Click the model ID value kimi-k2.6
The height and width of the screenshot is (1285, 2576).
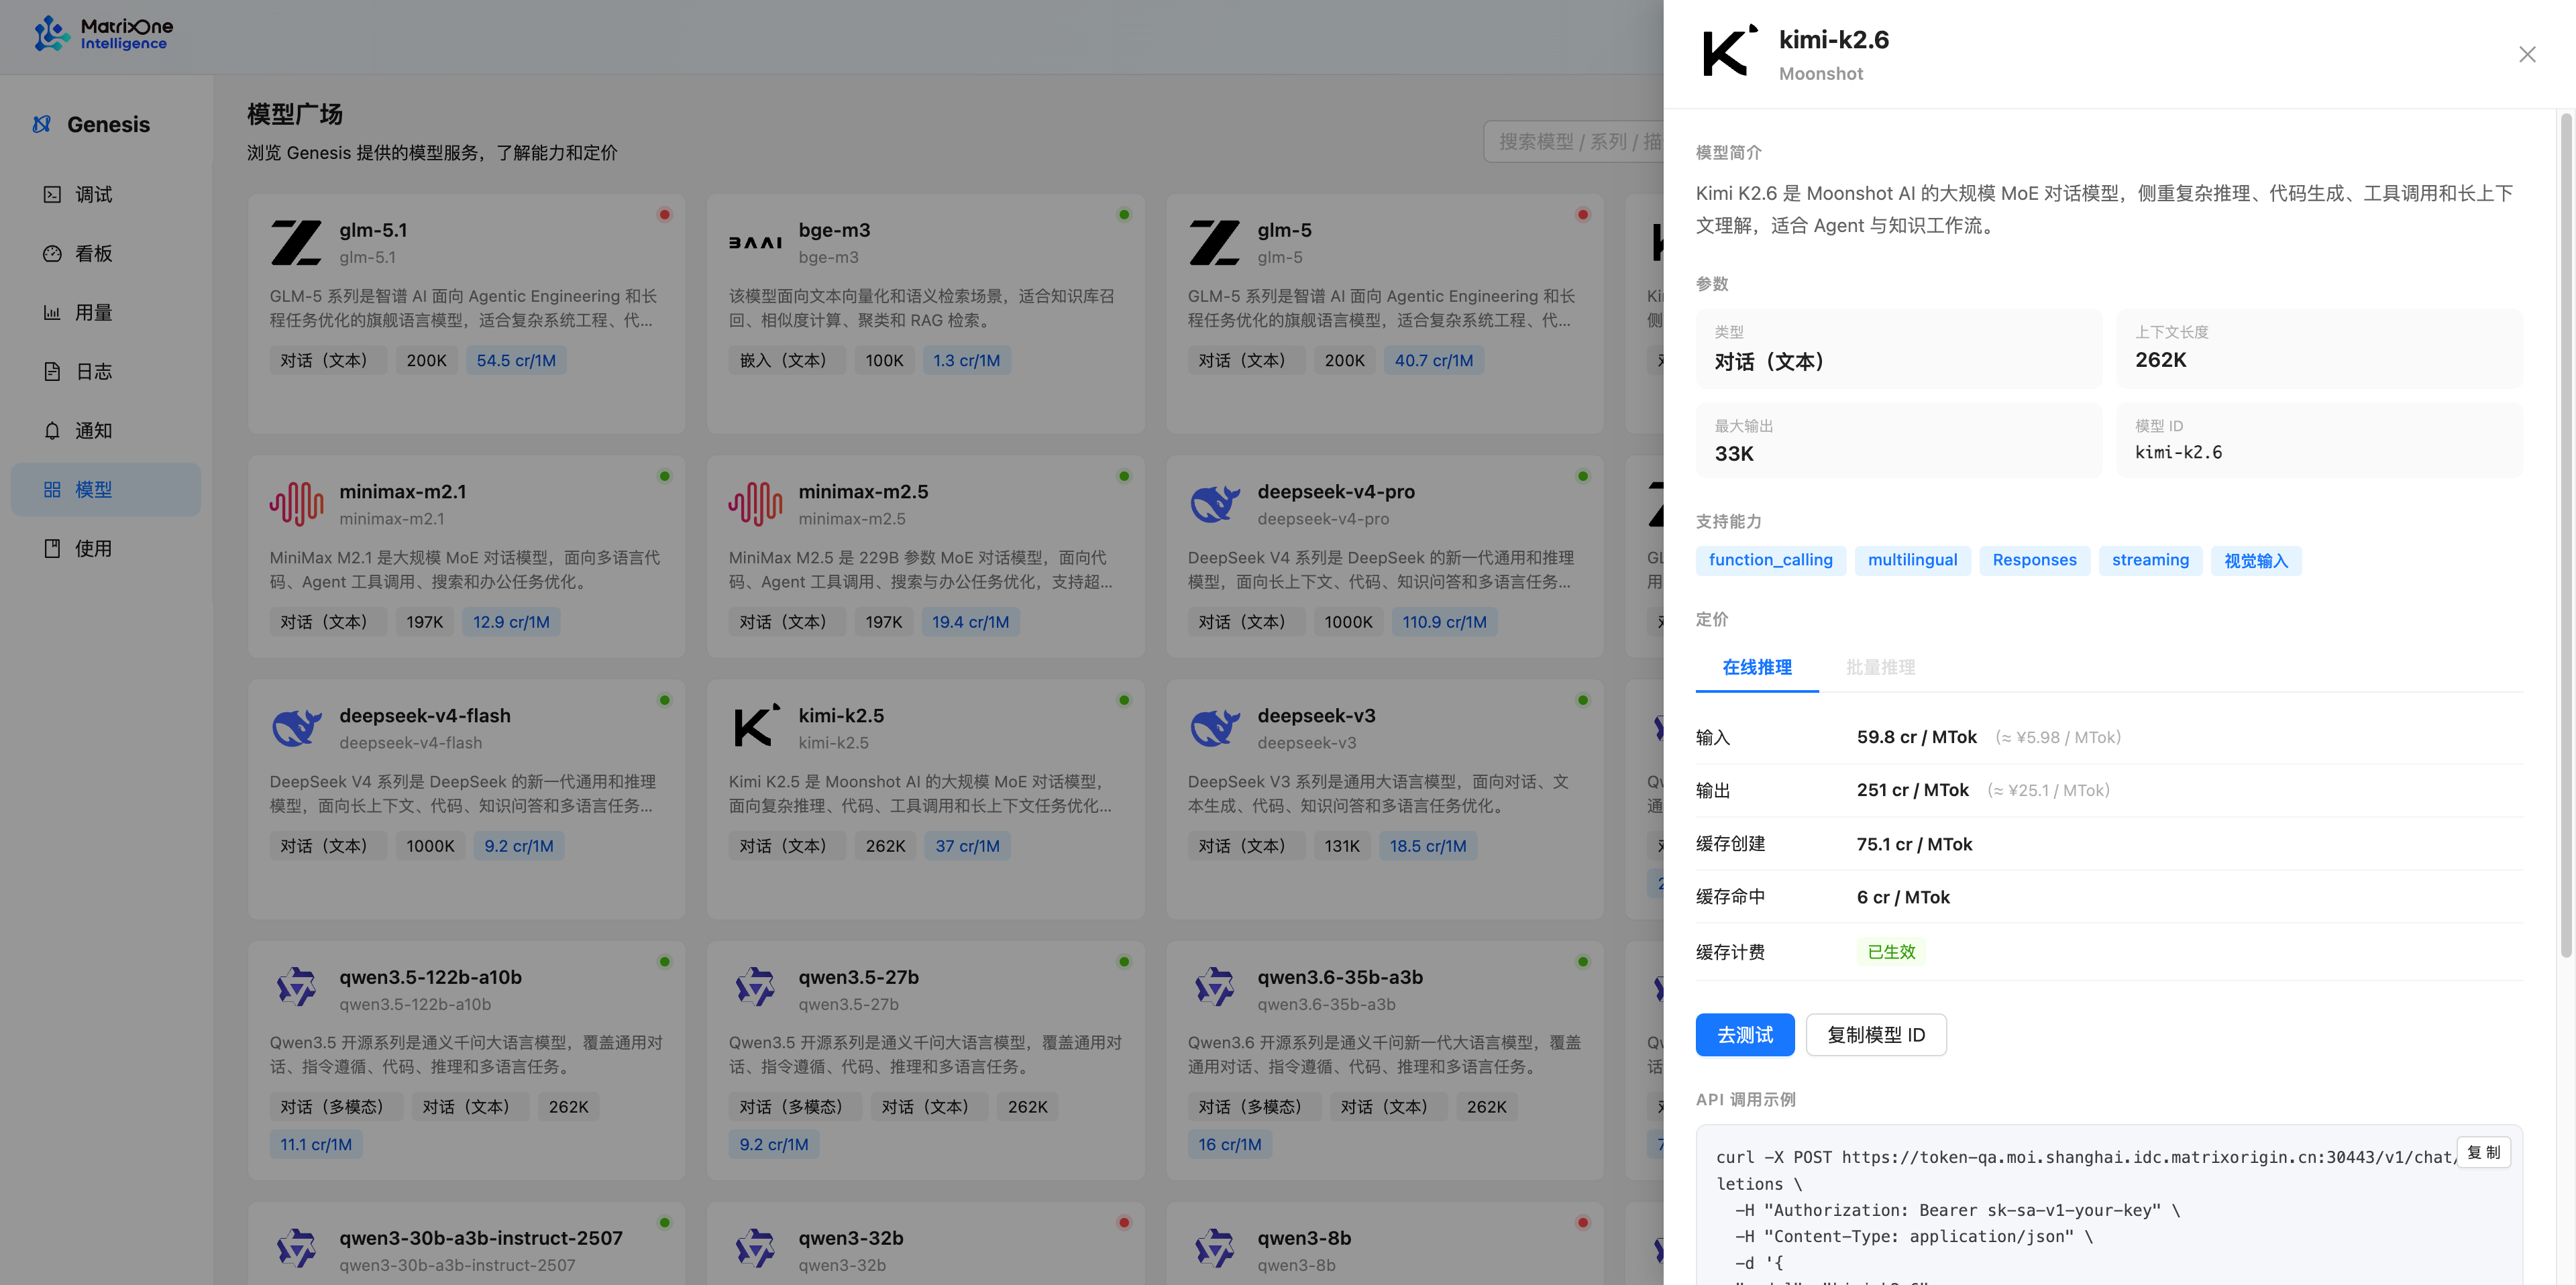pyautogui.click(x=2178, y=452)
